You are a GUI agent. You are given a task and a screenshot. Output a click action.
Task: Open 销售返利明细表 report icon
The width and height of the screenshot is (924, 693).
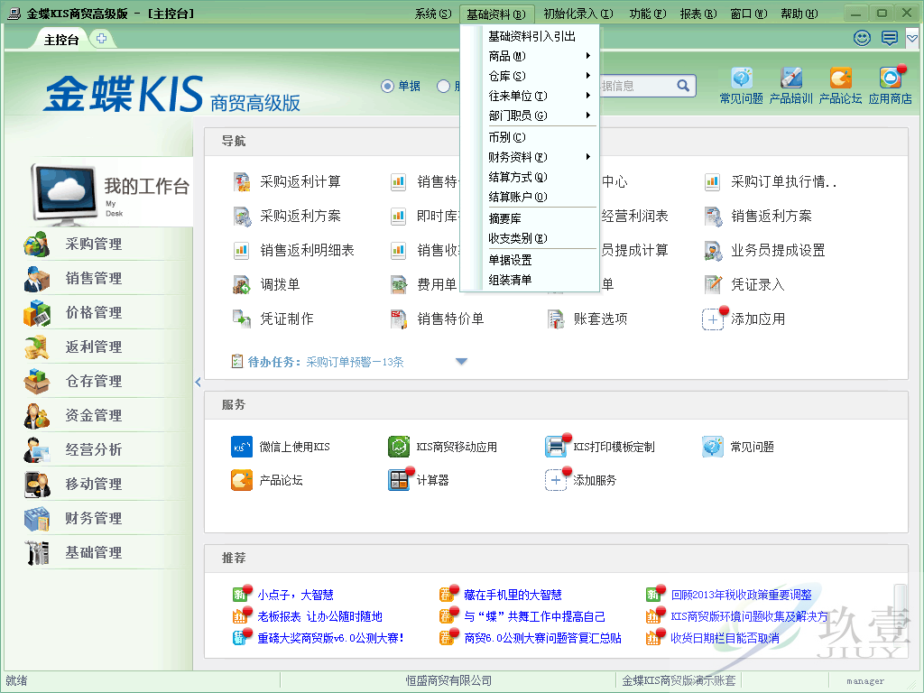coord(242,251)
